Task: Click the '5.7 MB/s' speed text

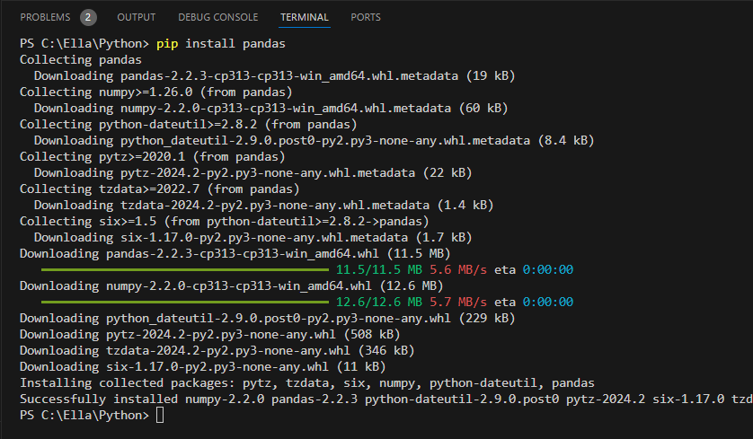Action: 458,303
